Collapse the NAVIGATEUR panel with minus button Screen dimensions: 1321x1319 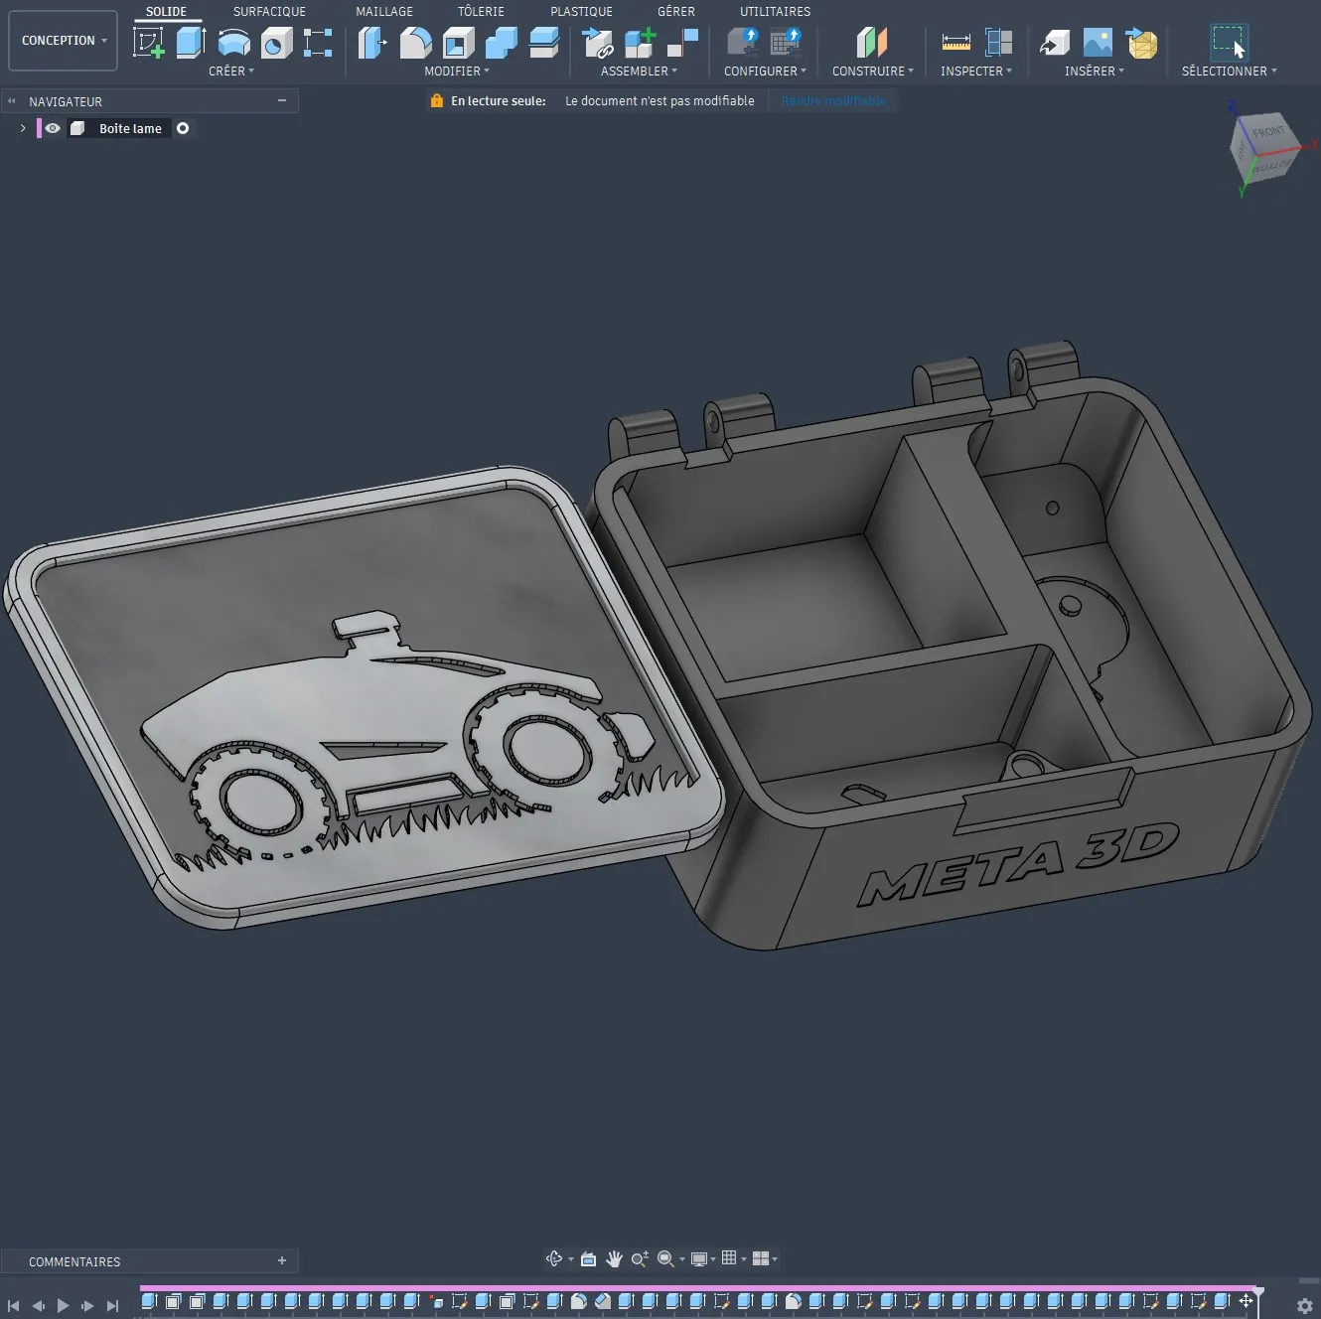tap(282, 100)
